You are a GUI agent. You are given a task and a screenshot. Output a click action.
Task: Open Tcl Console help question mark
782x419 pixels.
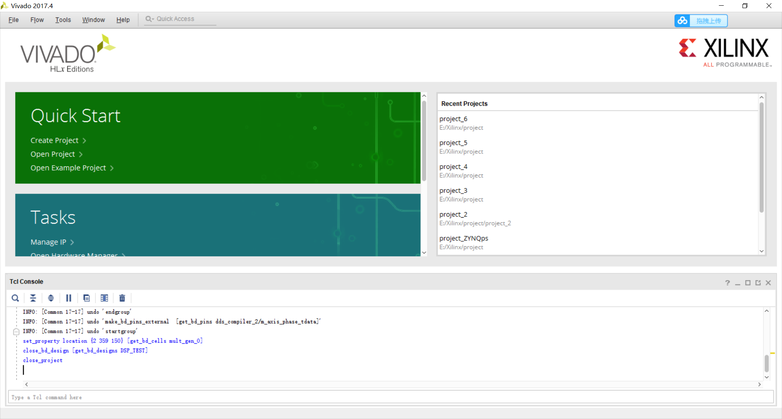727,283
